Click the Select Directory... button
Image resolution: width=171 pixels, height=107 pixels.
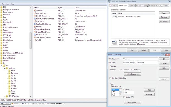pyautogui.click(x=132, y=74)
